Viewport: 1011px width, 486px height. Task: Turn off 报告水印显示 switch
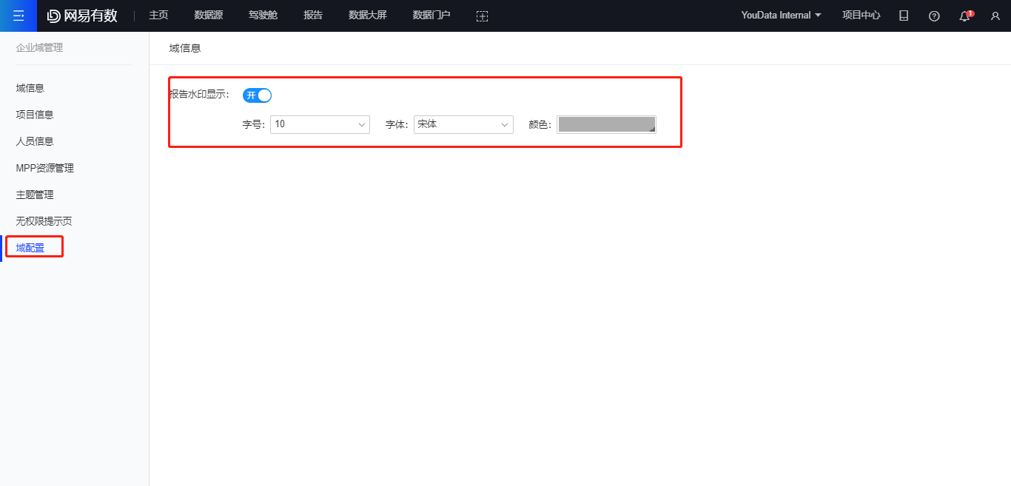(x=257, y=95)
